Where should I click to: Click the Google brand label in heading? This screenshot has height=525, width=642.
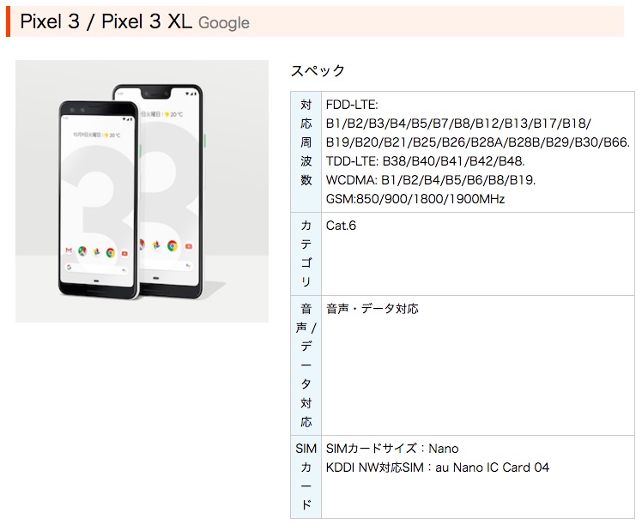click(x=223, y=23)
